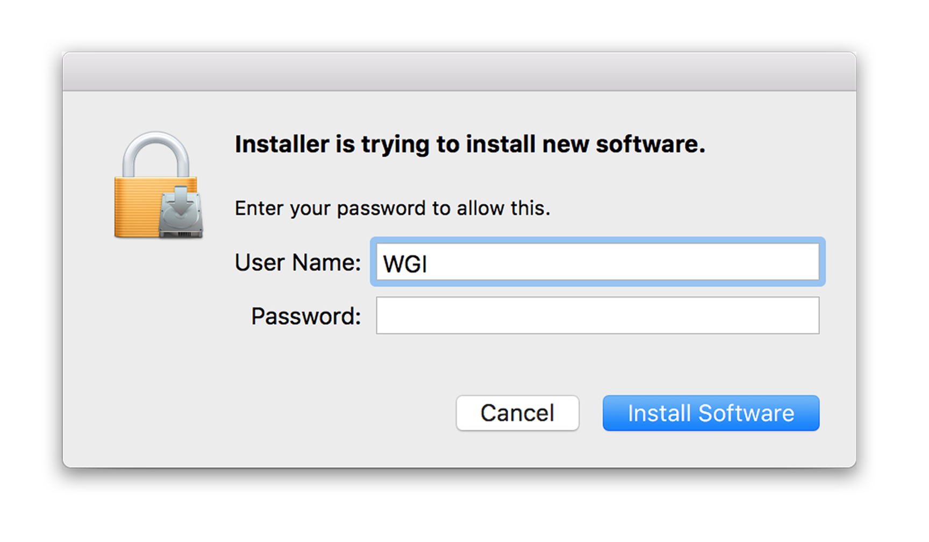Click the silver shackle of the lock icon
Image resolution: width=929 pixels, height=542 pixels.
(156, 154)
